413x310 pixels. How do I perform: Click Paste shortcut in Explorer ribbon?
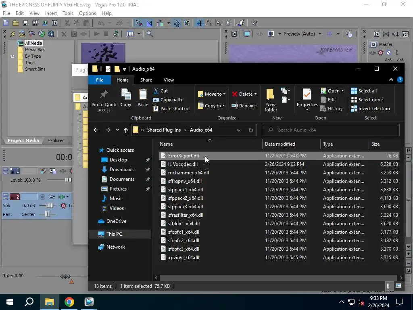point(172,109)
